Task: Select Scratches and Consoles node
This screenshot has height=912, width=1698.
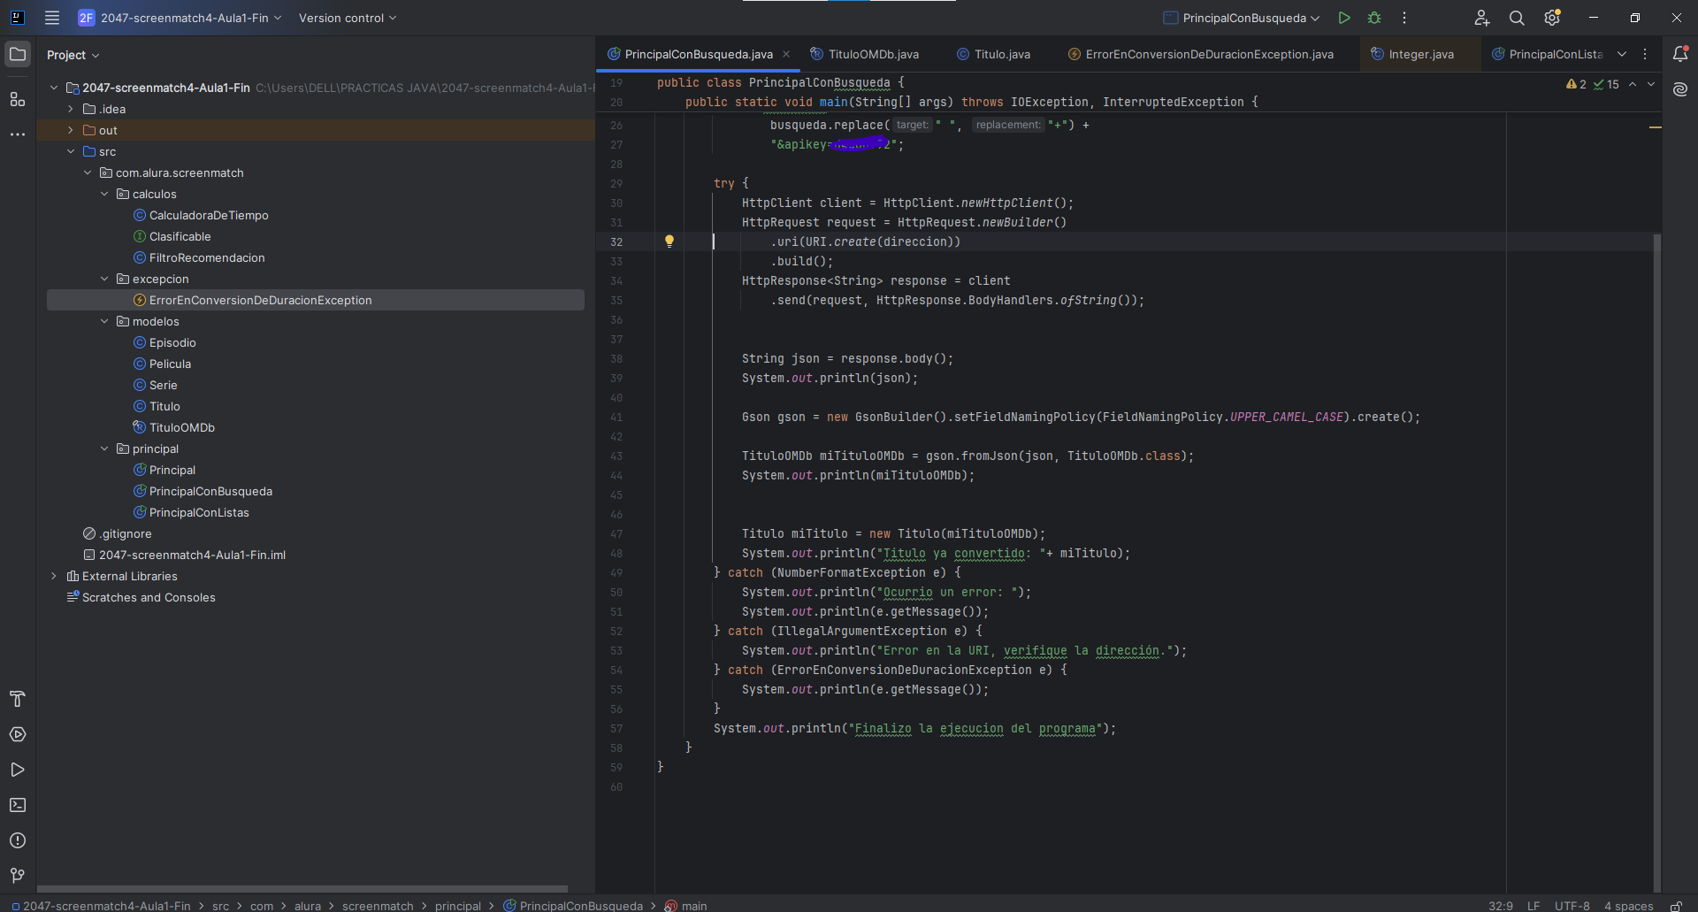Action: (149, 597)
